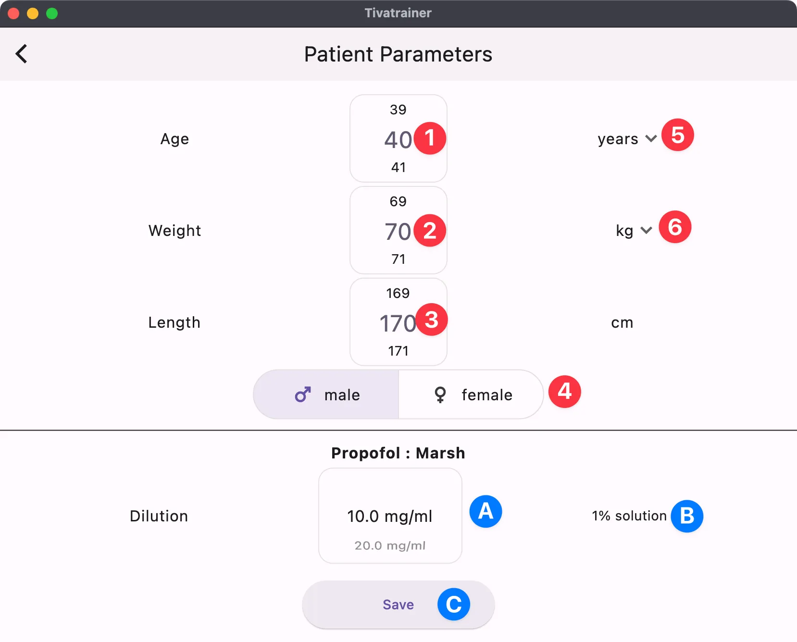
Task: Select the male option in the gender toggle
Action: pyautogui.click(x=326, y=394)
